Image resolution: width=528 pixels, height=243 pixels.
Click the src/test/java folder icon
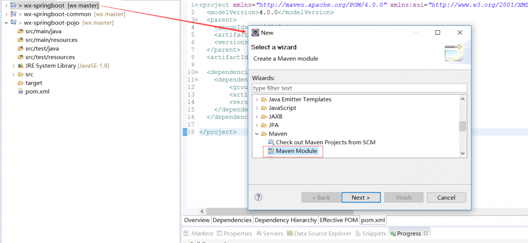pos(21,49)
